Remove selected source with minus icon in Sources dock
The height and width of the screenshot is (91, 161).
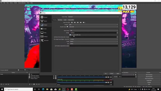[32, 84]
